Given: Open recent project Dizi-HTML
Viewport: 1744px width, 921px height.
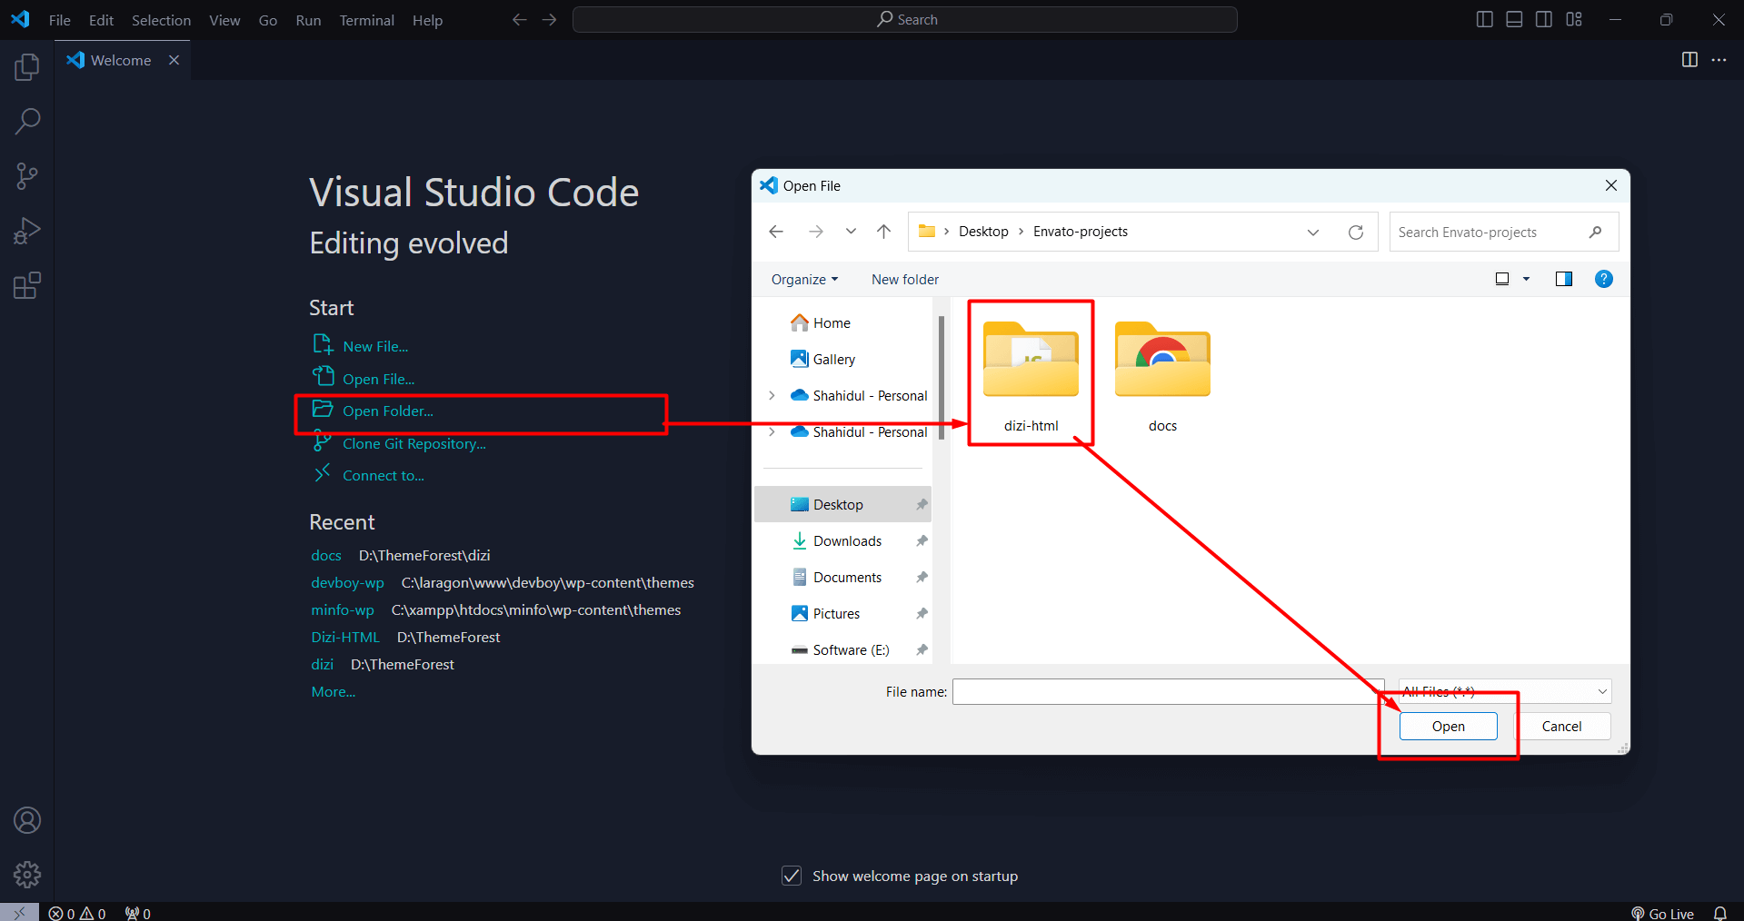Looking at the screenshot, I should pos(345,638).
